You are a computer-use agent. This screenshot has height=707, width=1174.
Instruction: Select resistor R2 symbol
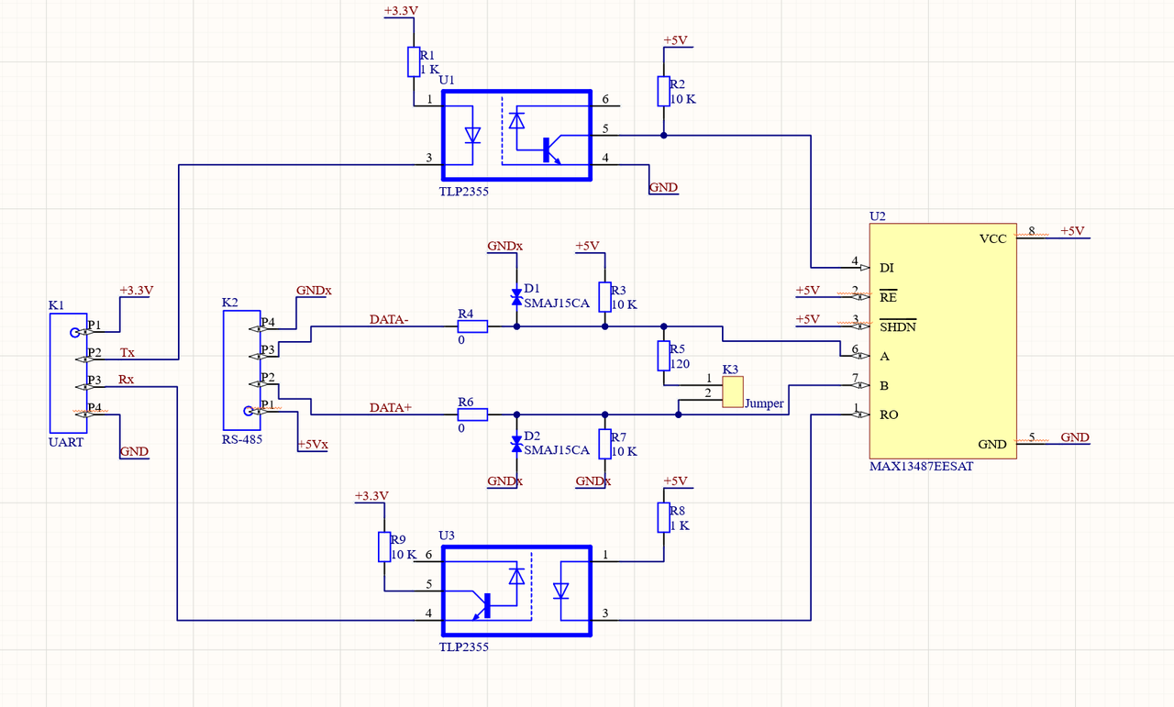(663, 92)
